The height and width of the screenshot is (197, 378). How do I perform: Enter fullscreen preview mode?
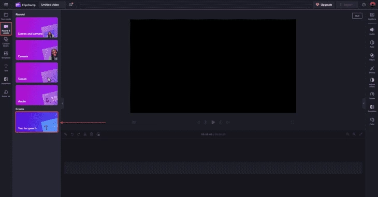pyautogui.click(x=293, y=123)
